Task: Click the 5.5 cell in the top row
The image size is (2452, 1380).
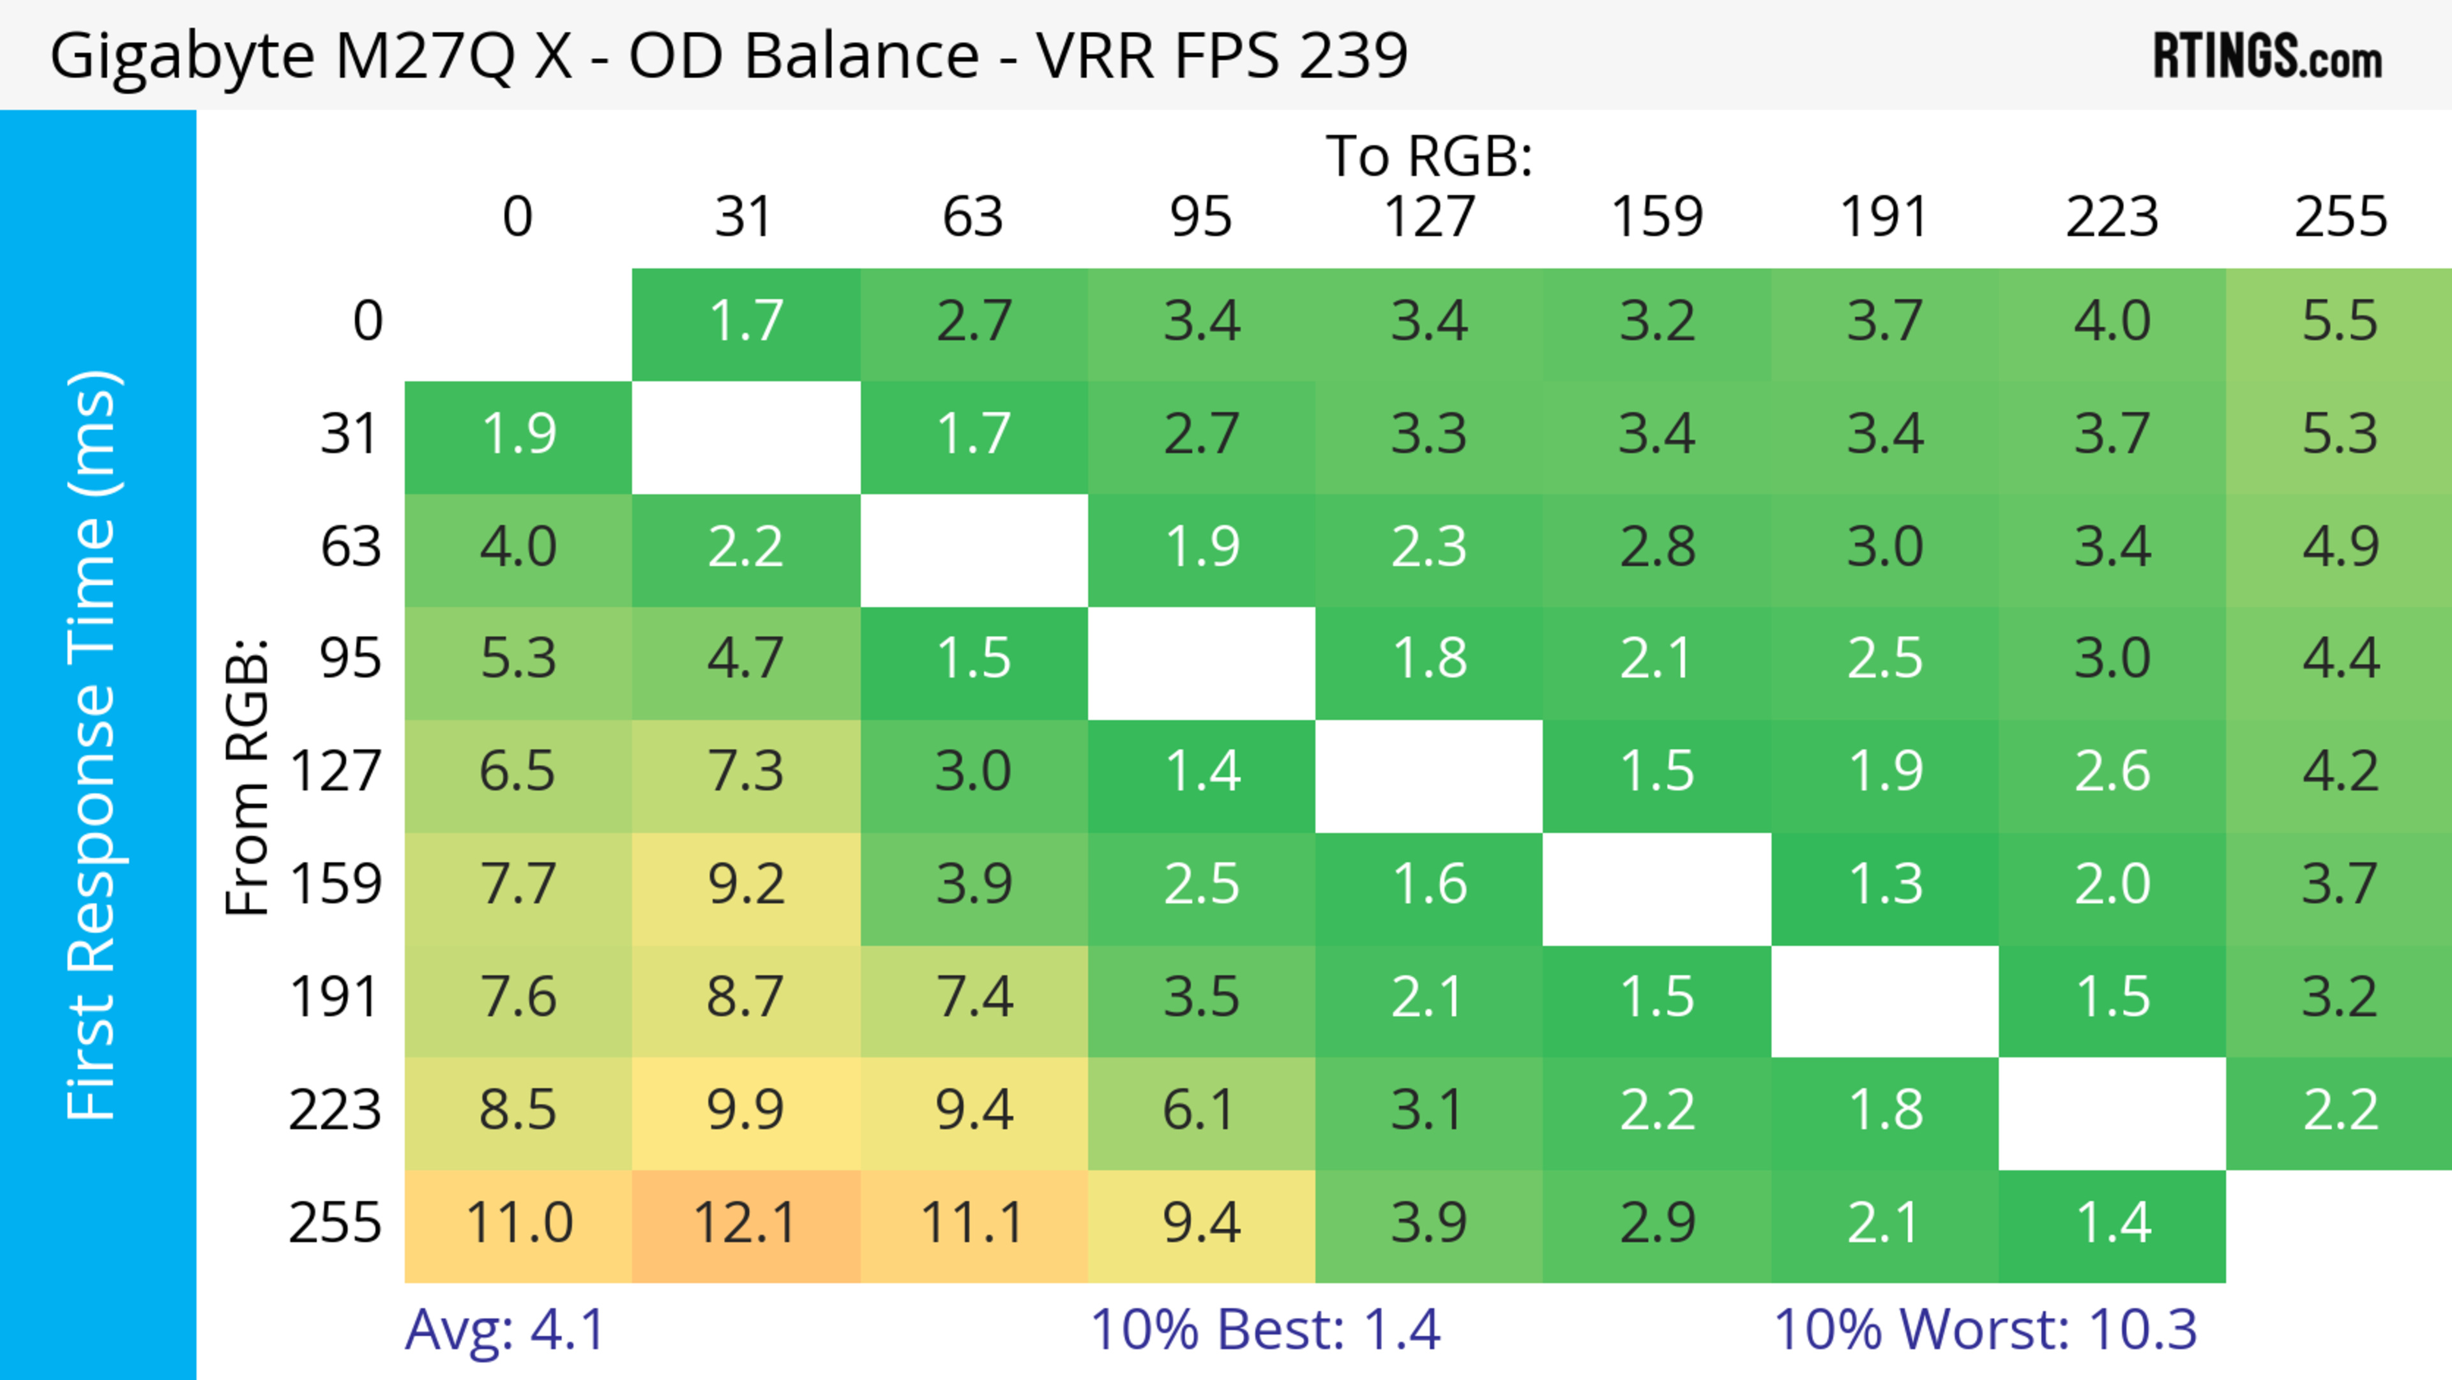Action: (2339, 322)
